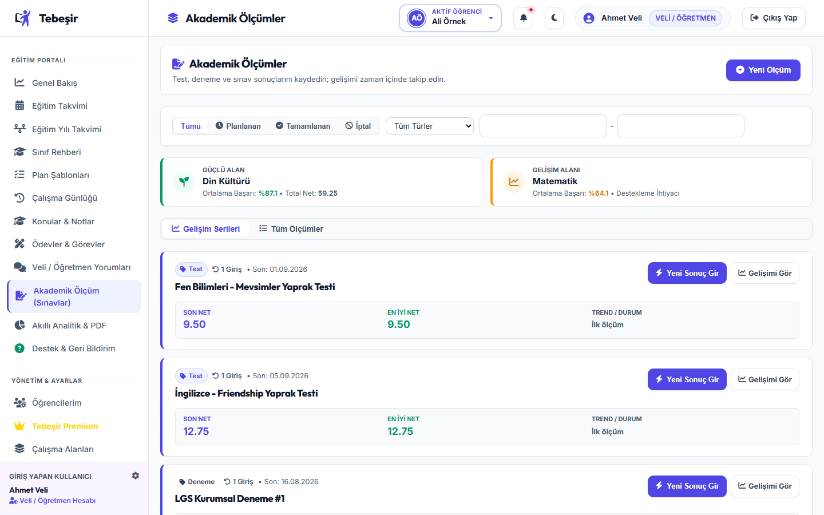Toggle dark mode moon icon
The width and height of the screenshot is (824, 515).
click(x=554, y=18)
